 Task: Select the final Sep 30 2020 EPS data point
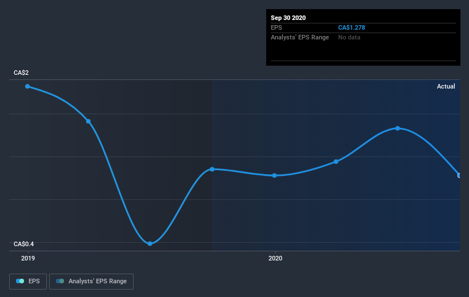click(459, 175)
